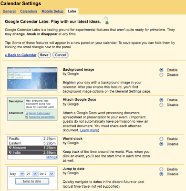Open Learn more about attached documents
This screenshot has height=191, width=186.
tap(89, 130)
